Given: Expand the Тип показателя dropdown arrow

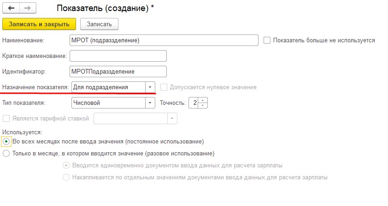Looking at the screenshot, I should pos(150,103).
